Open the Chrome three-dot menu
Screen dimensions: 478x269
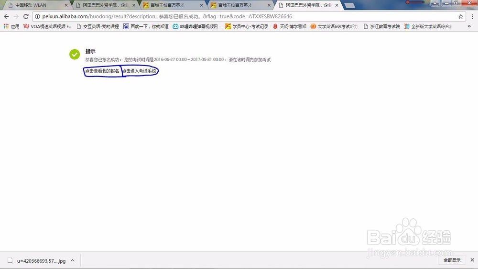pyautogui.click(x=473, y=16)
